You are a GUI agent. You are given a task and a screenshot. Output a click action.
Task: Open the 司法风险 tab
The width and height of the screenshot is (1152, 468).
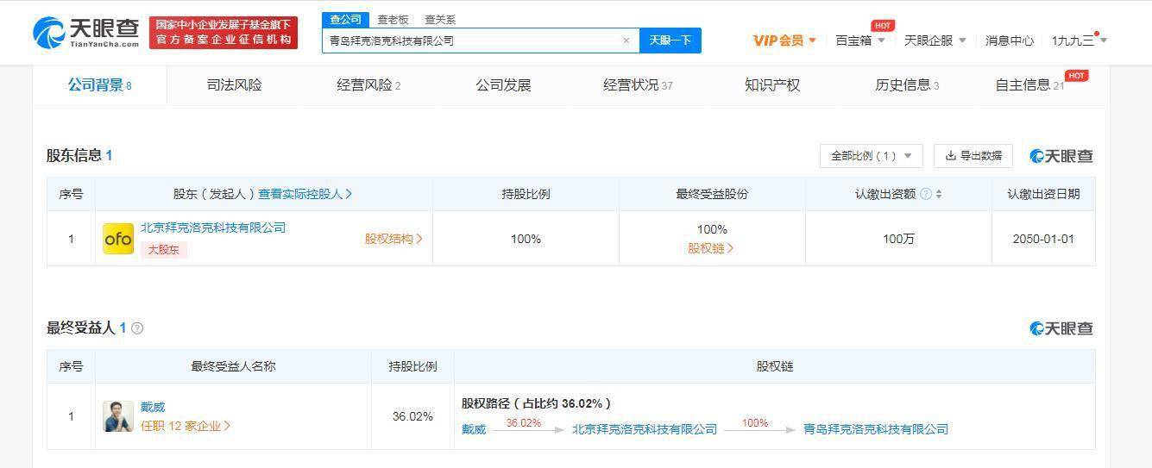[234, 84]
